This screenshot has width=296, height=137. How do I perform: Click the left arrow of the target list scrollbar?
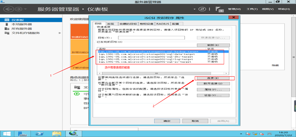point(100,73)
